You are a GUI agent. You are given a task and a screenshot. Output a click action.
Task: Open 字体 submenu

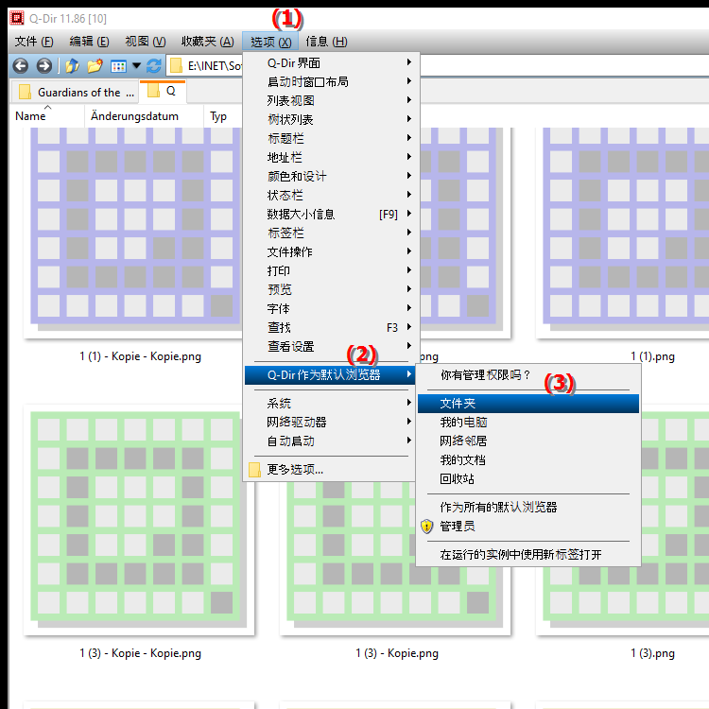(332, 308)
